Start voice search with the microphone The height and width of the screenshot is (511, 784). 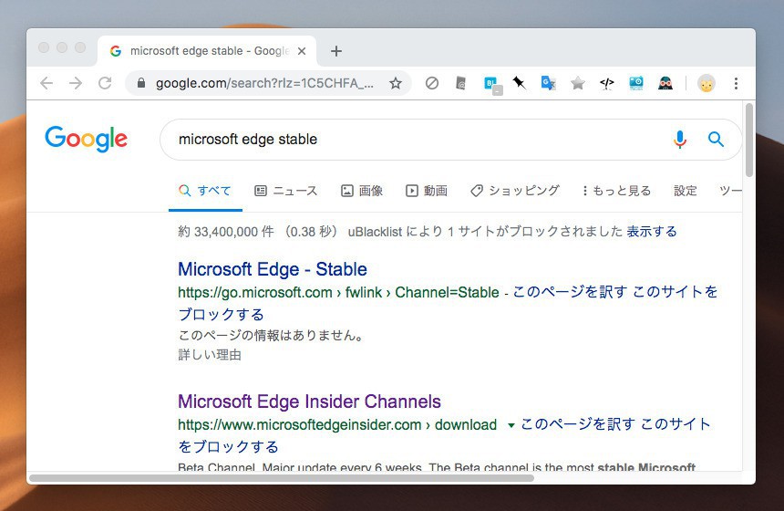point(679,140)
